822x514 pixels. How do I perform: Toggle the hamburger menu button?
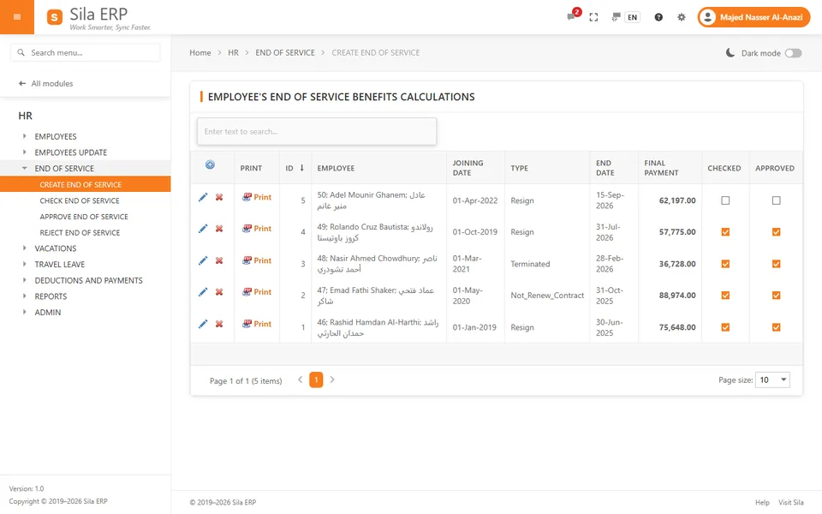coord(17,17)
